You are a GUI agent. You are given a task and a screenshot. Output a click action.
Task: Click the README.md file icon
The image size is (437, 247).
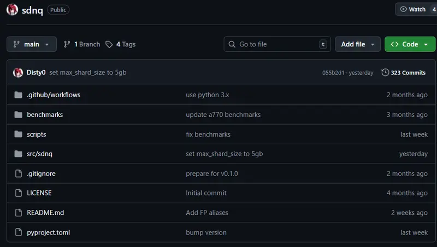pyautogui.click(x=18, y=213)
